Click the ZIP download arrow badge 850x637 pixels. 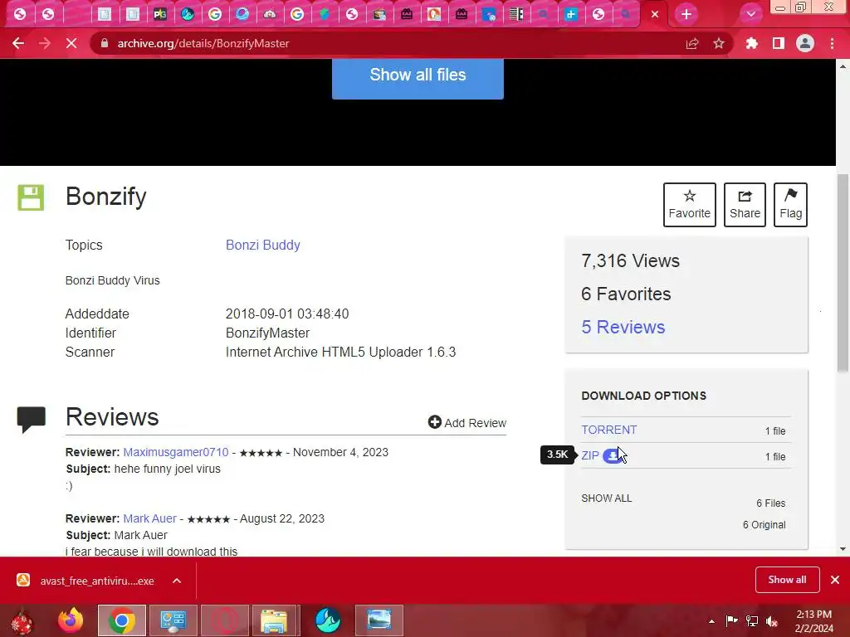(x=612, y=455)
